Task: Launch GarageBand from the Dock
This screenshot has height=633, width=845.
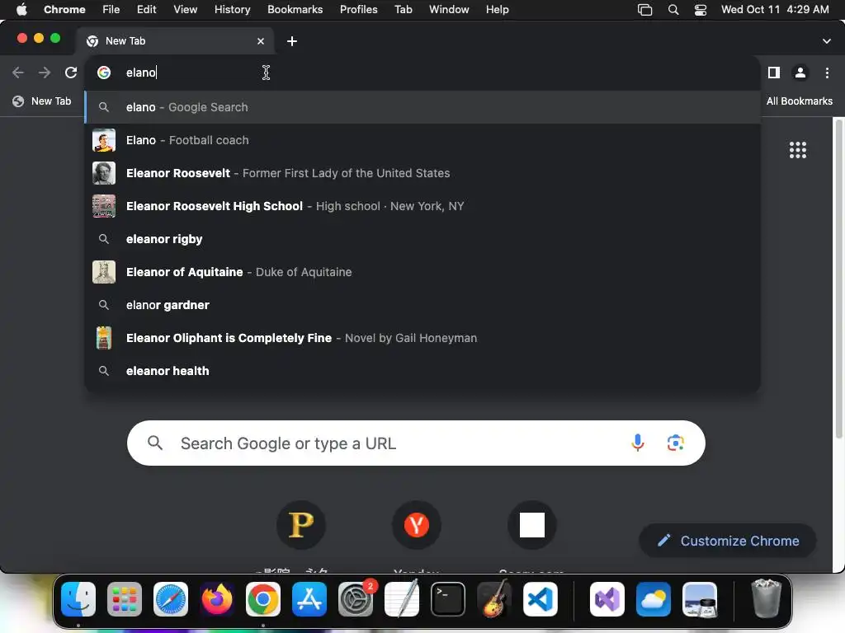Action: [x=494, y=599]
